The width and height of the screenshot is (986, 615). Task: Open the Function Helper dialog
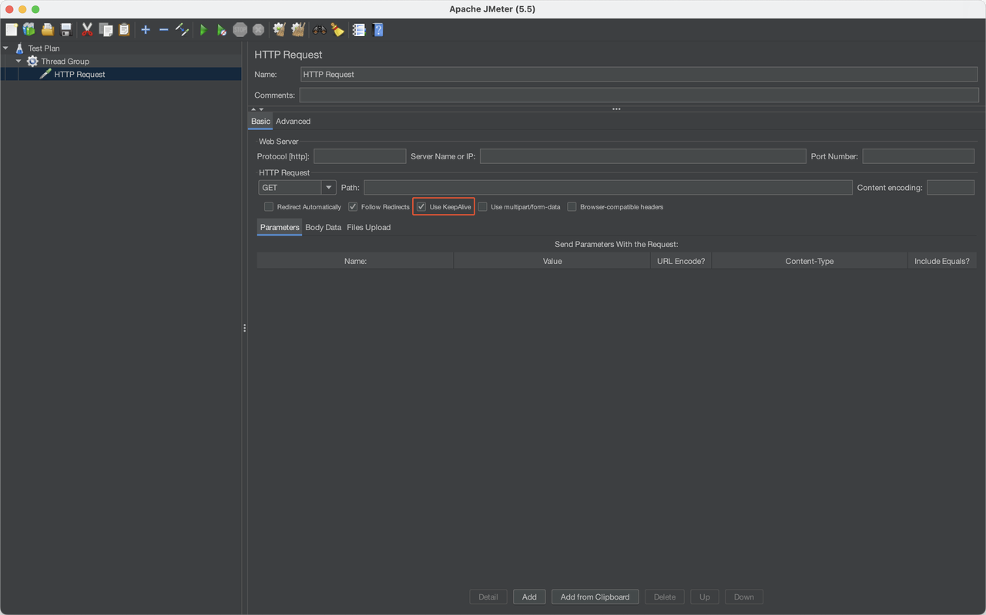click(x=358, y=29)
